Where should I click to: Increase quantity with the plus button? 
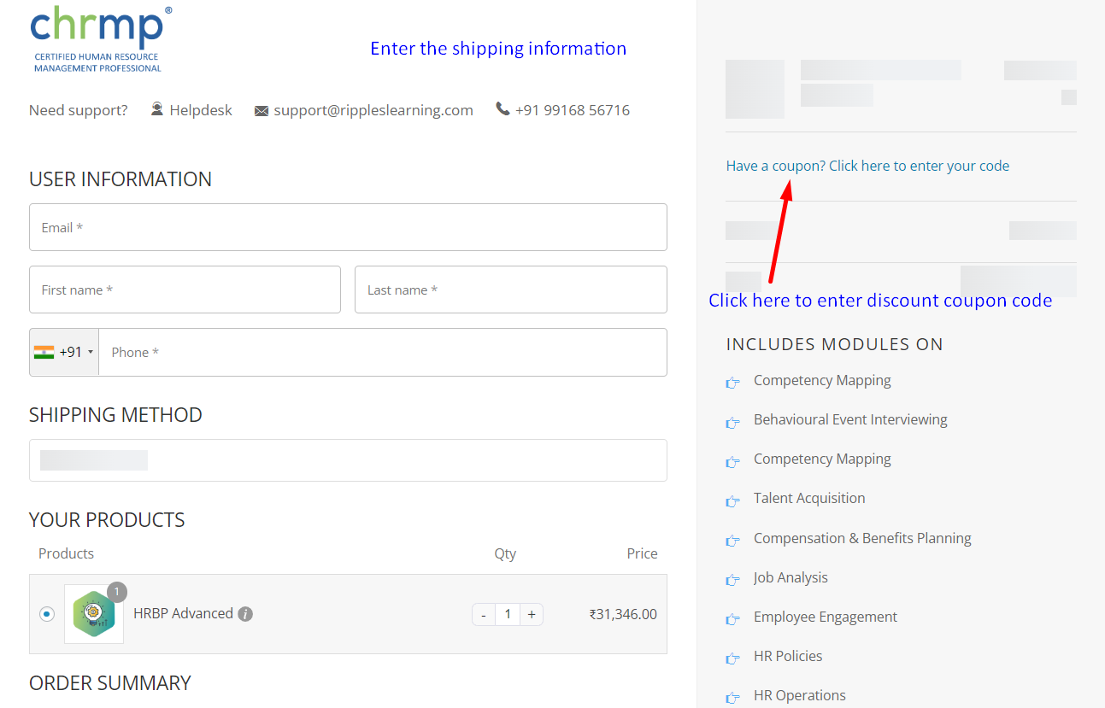(532, 614)
